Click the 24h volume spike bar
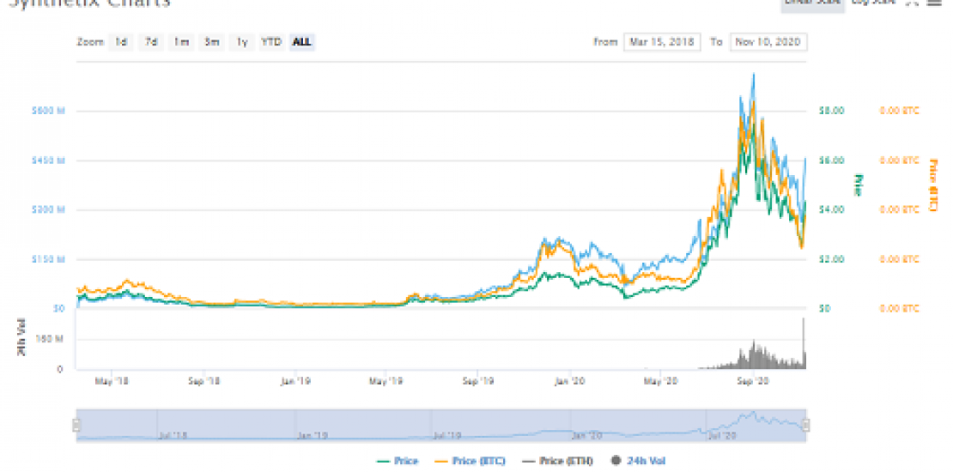Viewport: 953px width, 472px height. (x=804, y=343)
